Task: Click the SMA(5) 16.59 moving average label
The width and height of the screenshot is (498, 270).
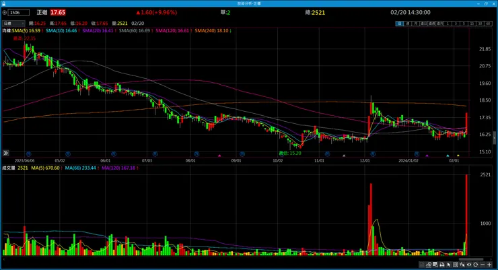Action: (28, 31)
